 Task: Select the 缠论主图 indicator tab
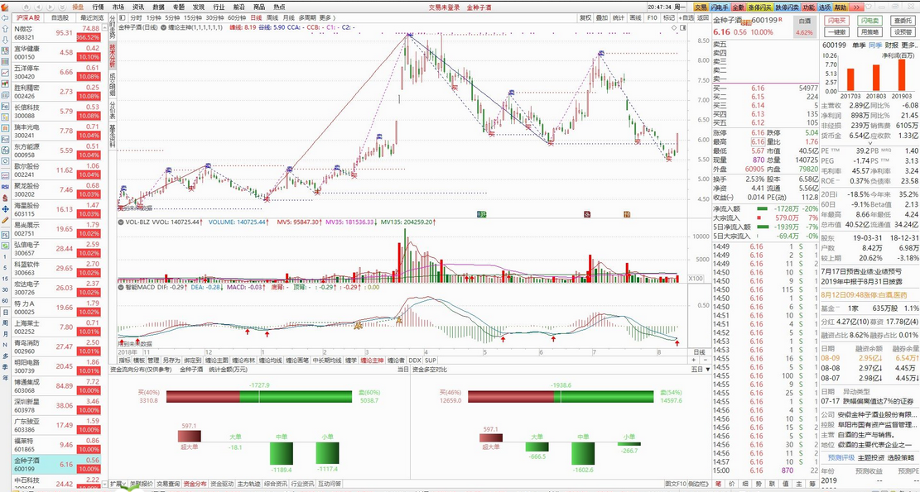coord(216,361)
